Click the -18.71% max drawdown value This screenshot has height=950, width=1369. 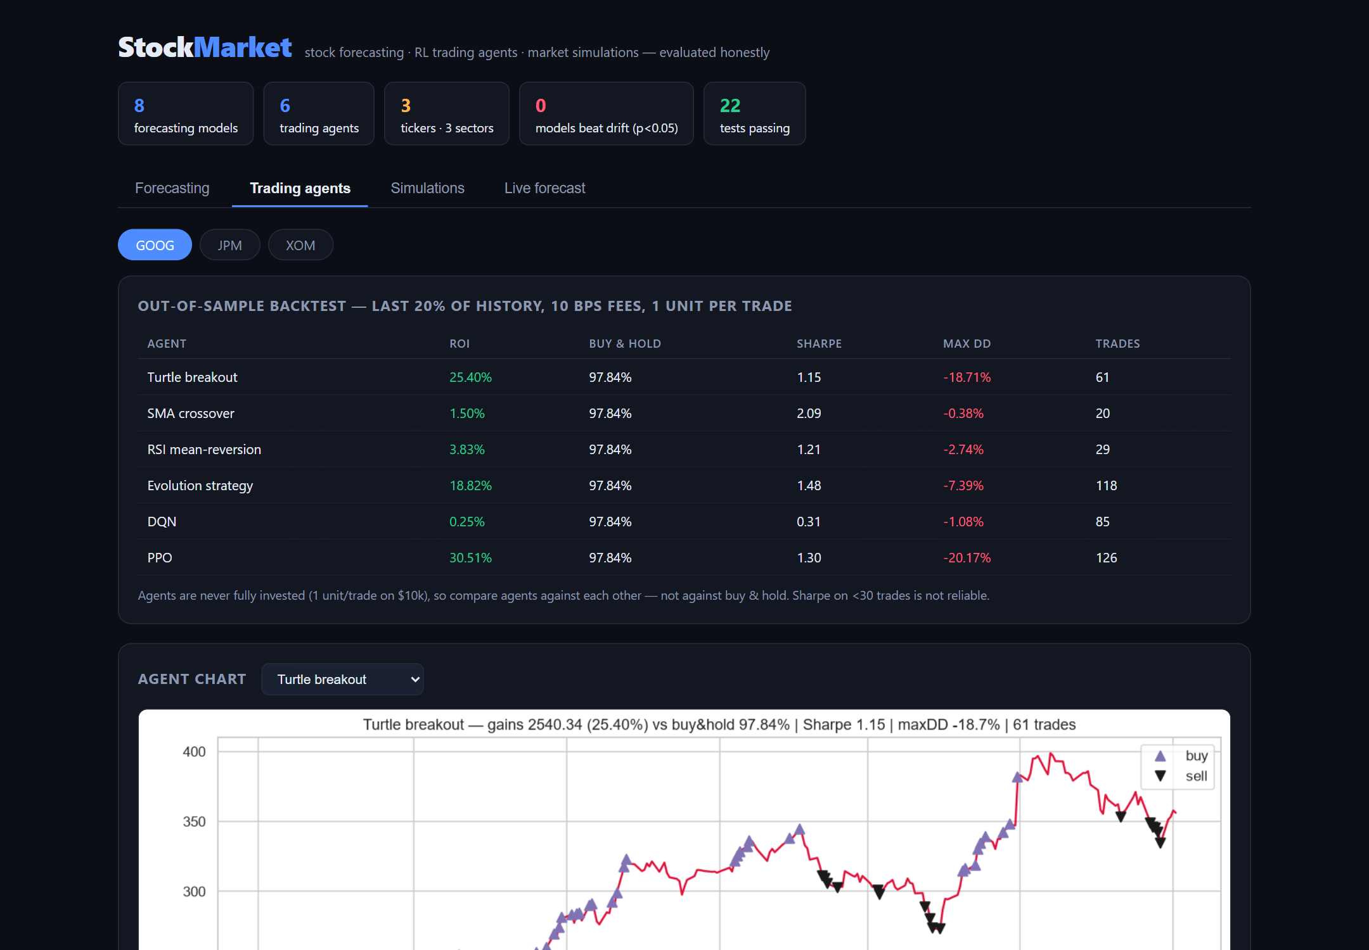(x=967, y=377)
